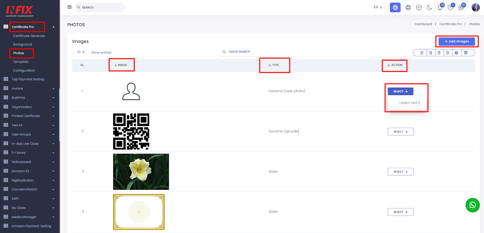Sort table by Action column
This screenshot has width=484, height=233.
(x=395, y=65)
